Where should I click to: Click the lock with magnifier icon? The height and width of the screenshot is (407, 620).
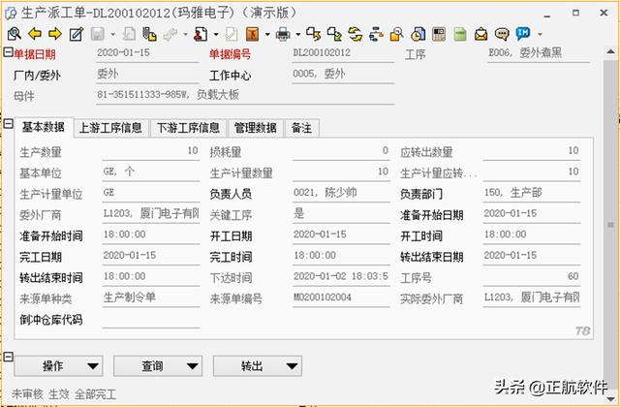coord(396,34)
